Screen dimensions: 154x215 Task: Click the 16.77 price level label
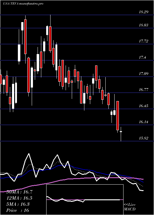pyautogui.click(x=144, y=90)
